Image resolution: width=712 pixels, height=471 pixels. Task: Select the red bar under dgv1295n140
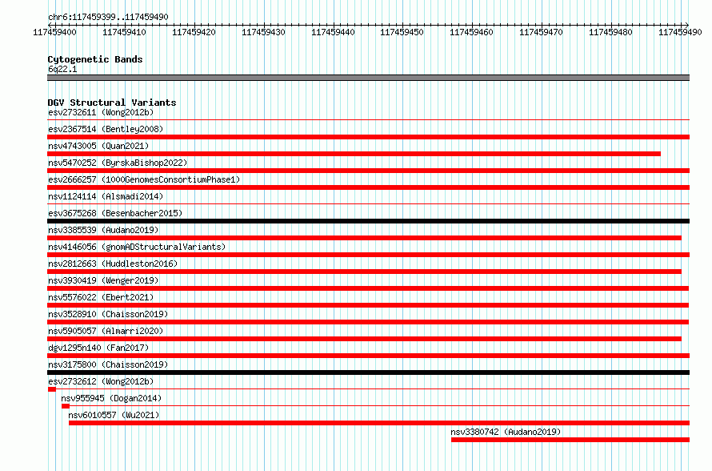(368, 356)
